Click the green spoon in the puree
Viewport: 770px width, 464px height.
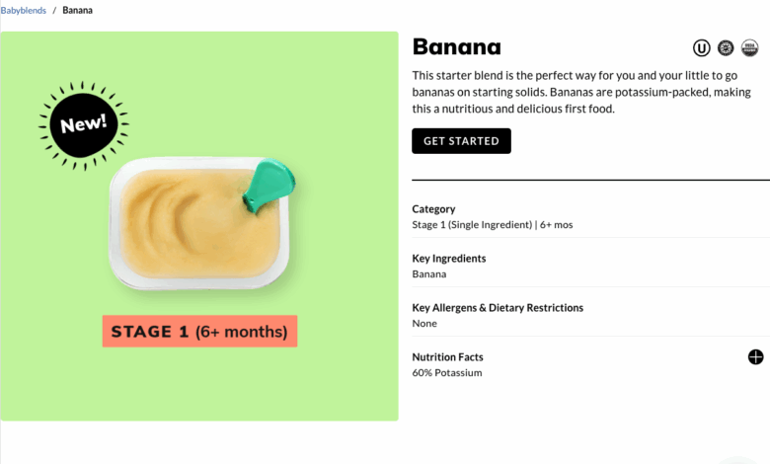point(269,186)
